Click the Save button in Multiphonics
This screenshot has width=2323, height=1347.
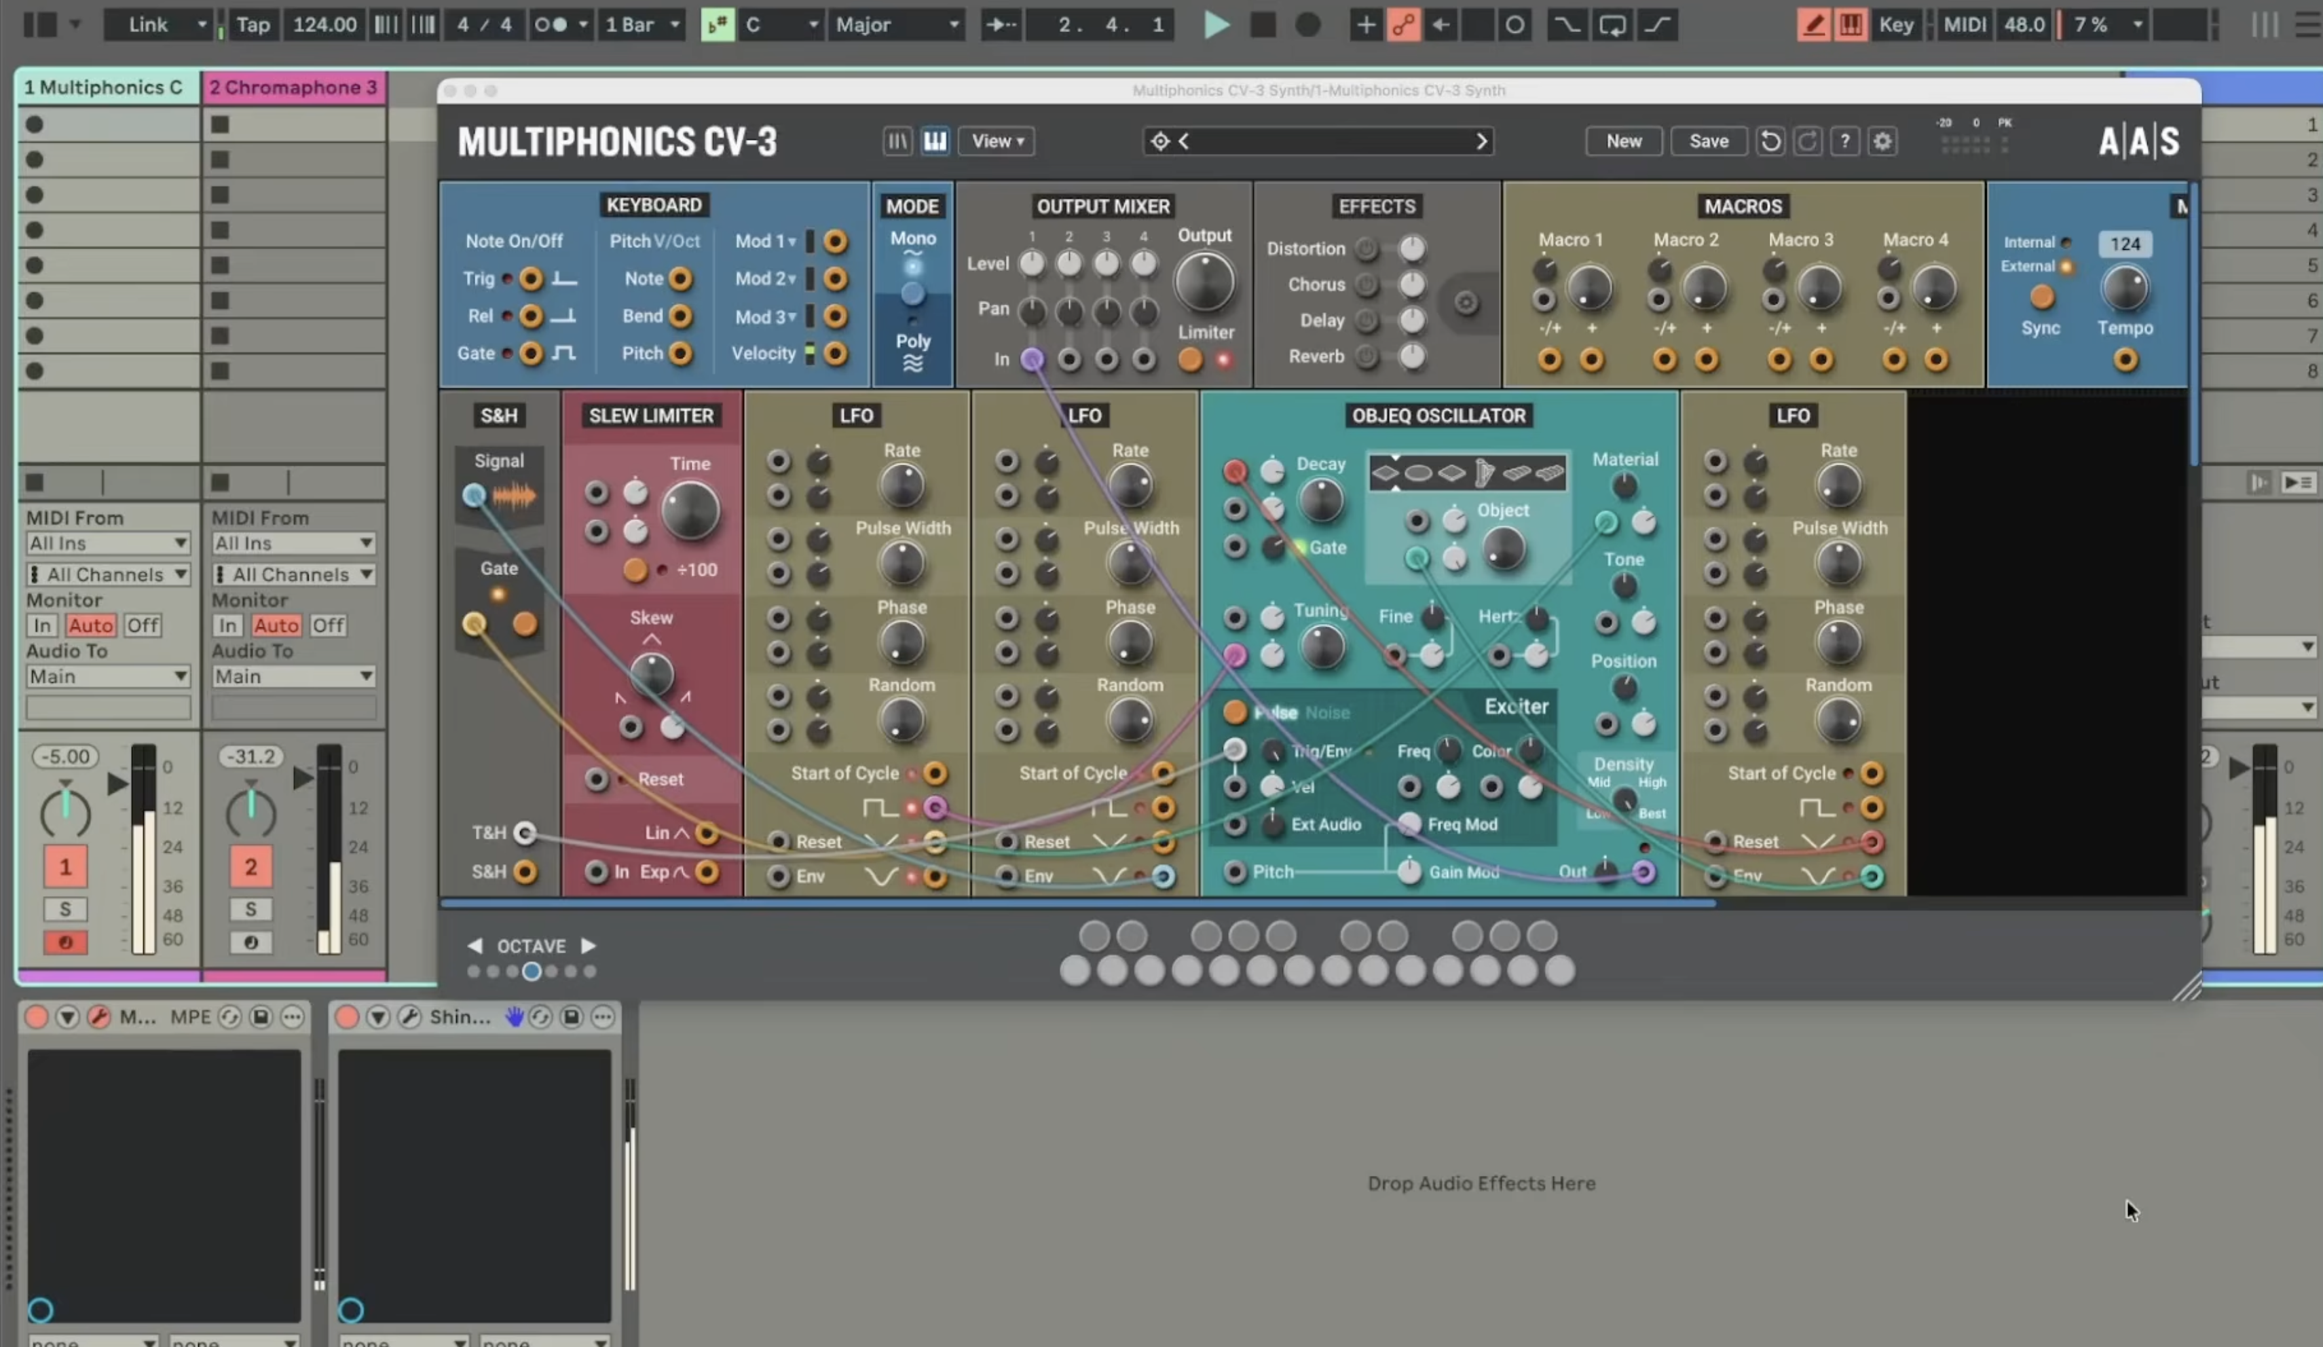1708,141
